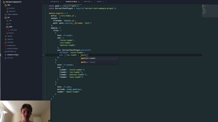
Task: Switch to the index.html editor tab
Action: click(x=87, y=2)
